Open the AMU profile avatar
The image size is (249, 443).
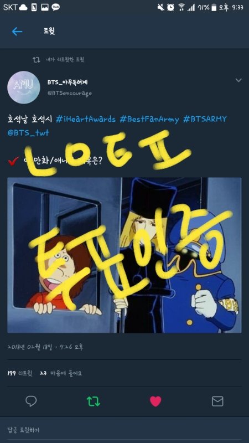click(23, 87)
